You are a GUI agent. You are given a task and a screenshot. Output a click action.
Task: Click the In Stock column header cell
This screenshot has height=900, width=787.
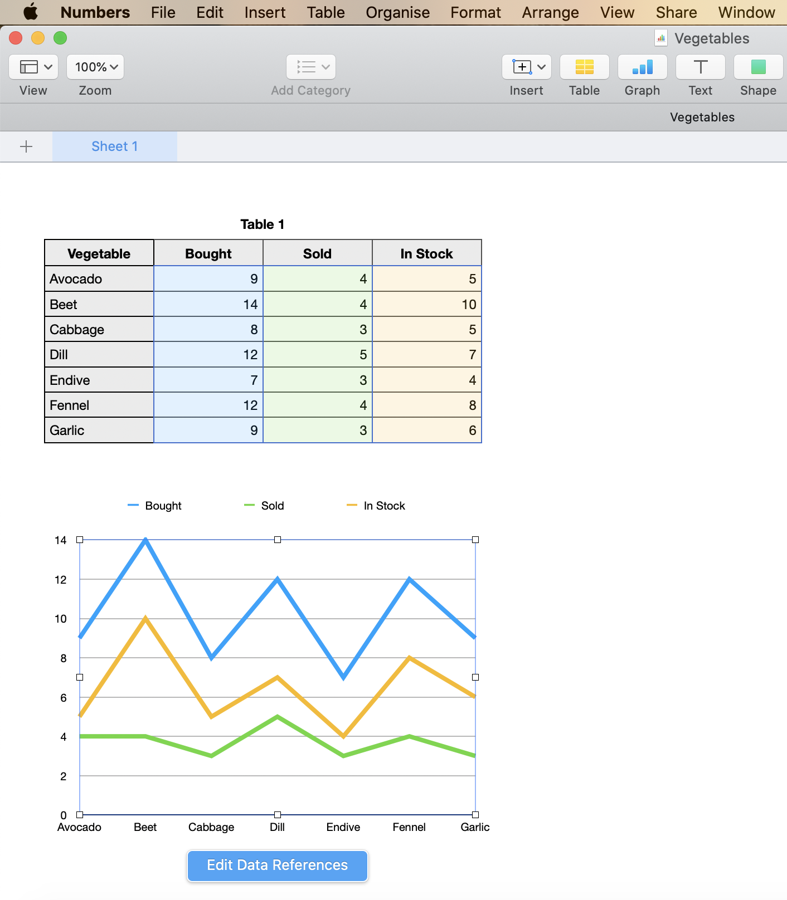(x=426, y=253)
